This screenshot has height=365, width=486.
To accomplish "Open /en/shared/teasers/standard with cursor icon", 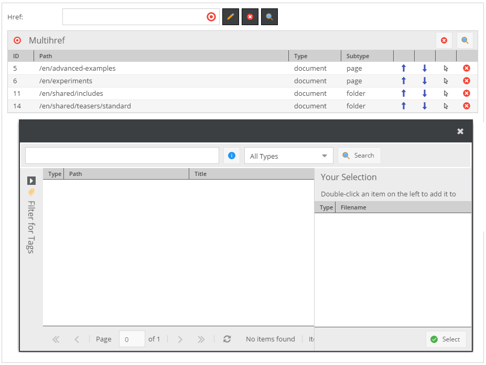I will (446, 106).
